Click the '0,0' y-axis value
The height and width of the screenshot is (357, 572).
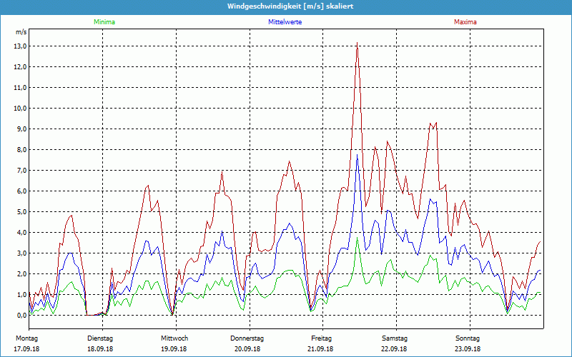tap(21, 316)
